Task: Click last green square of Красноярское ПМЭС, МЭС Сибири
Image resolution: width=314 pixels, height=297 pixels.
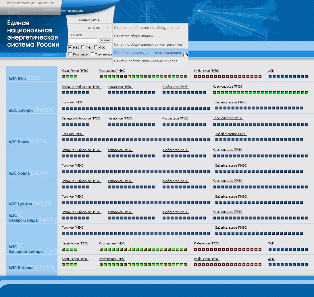Action: [x=307, y=93]
